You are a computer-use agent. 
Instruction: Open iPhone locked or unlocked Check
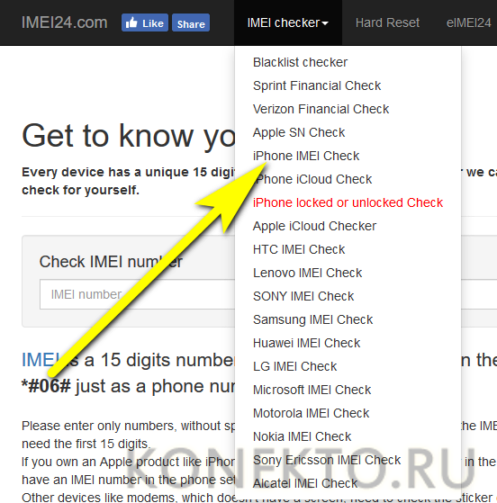tap(348, 202)
